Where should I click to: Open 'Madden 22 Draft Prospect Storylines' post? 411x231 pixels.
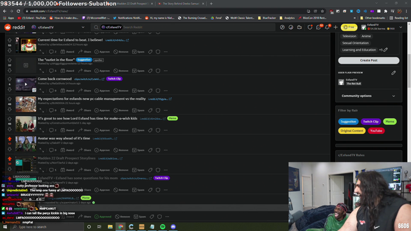coord(67,158)
